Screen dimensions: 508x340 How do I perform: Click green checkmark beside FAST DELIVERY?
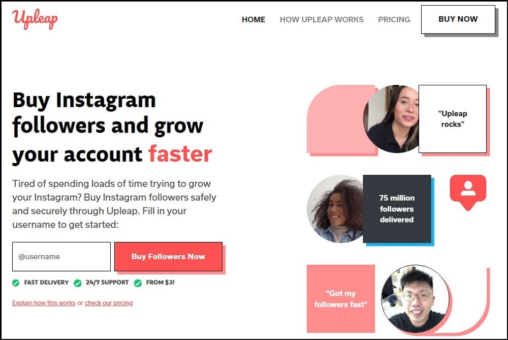(16, 283)
